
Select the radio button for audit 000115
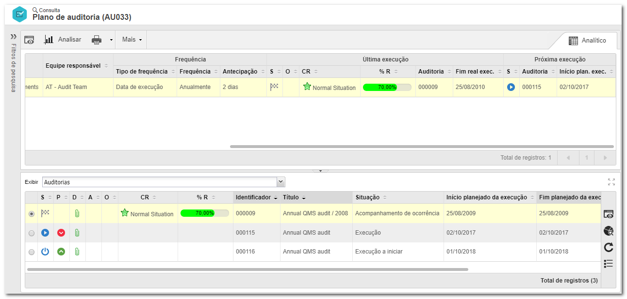[32, 233]
